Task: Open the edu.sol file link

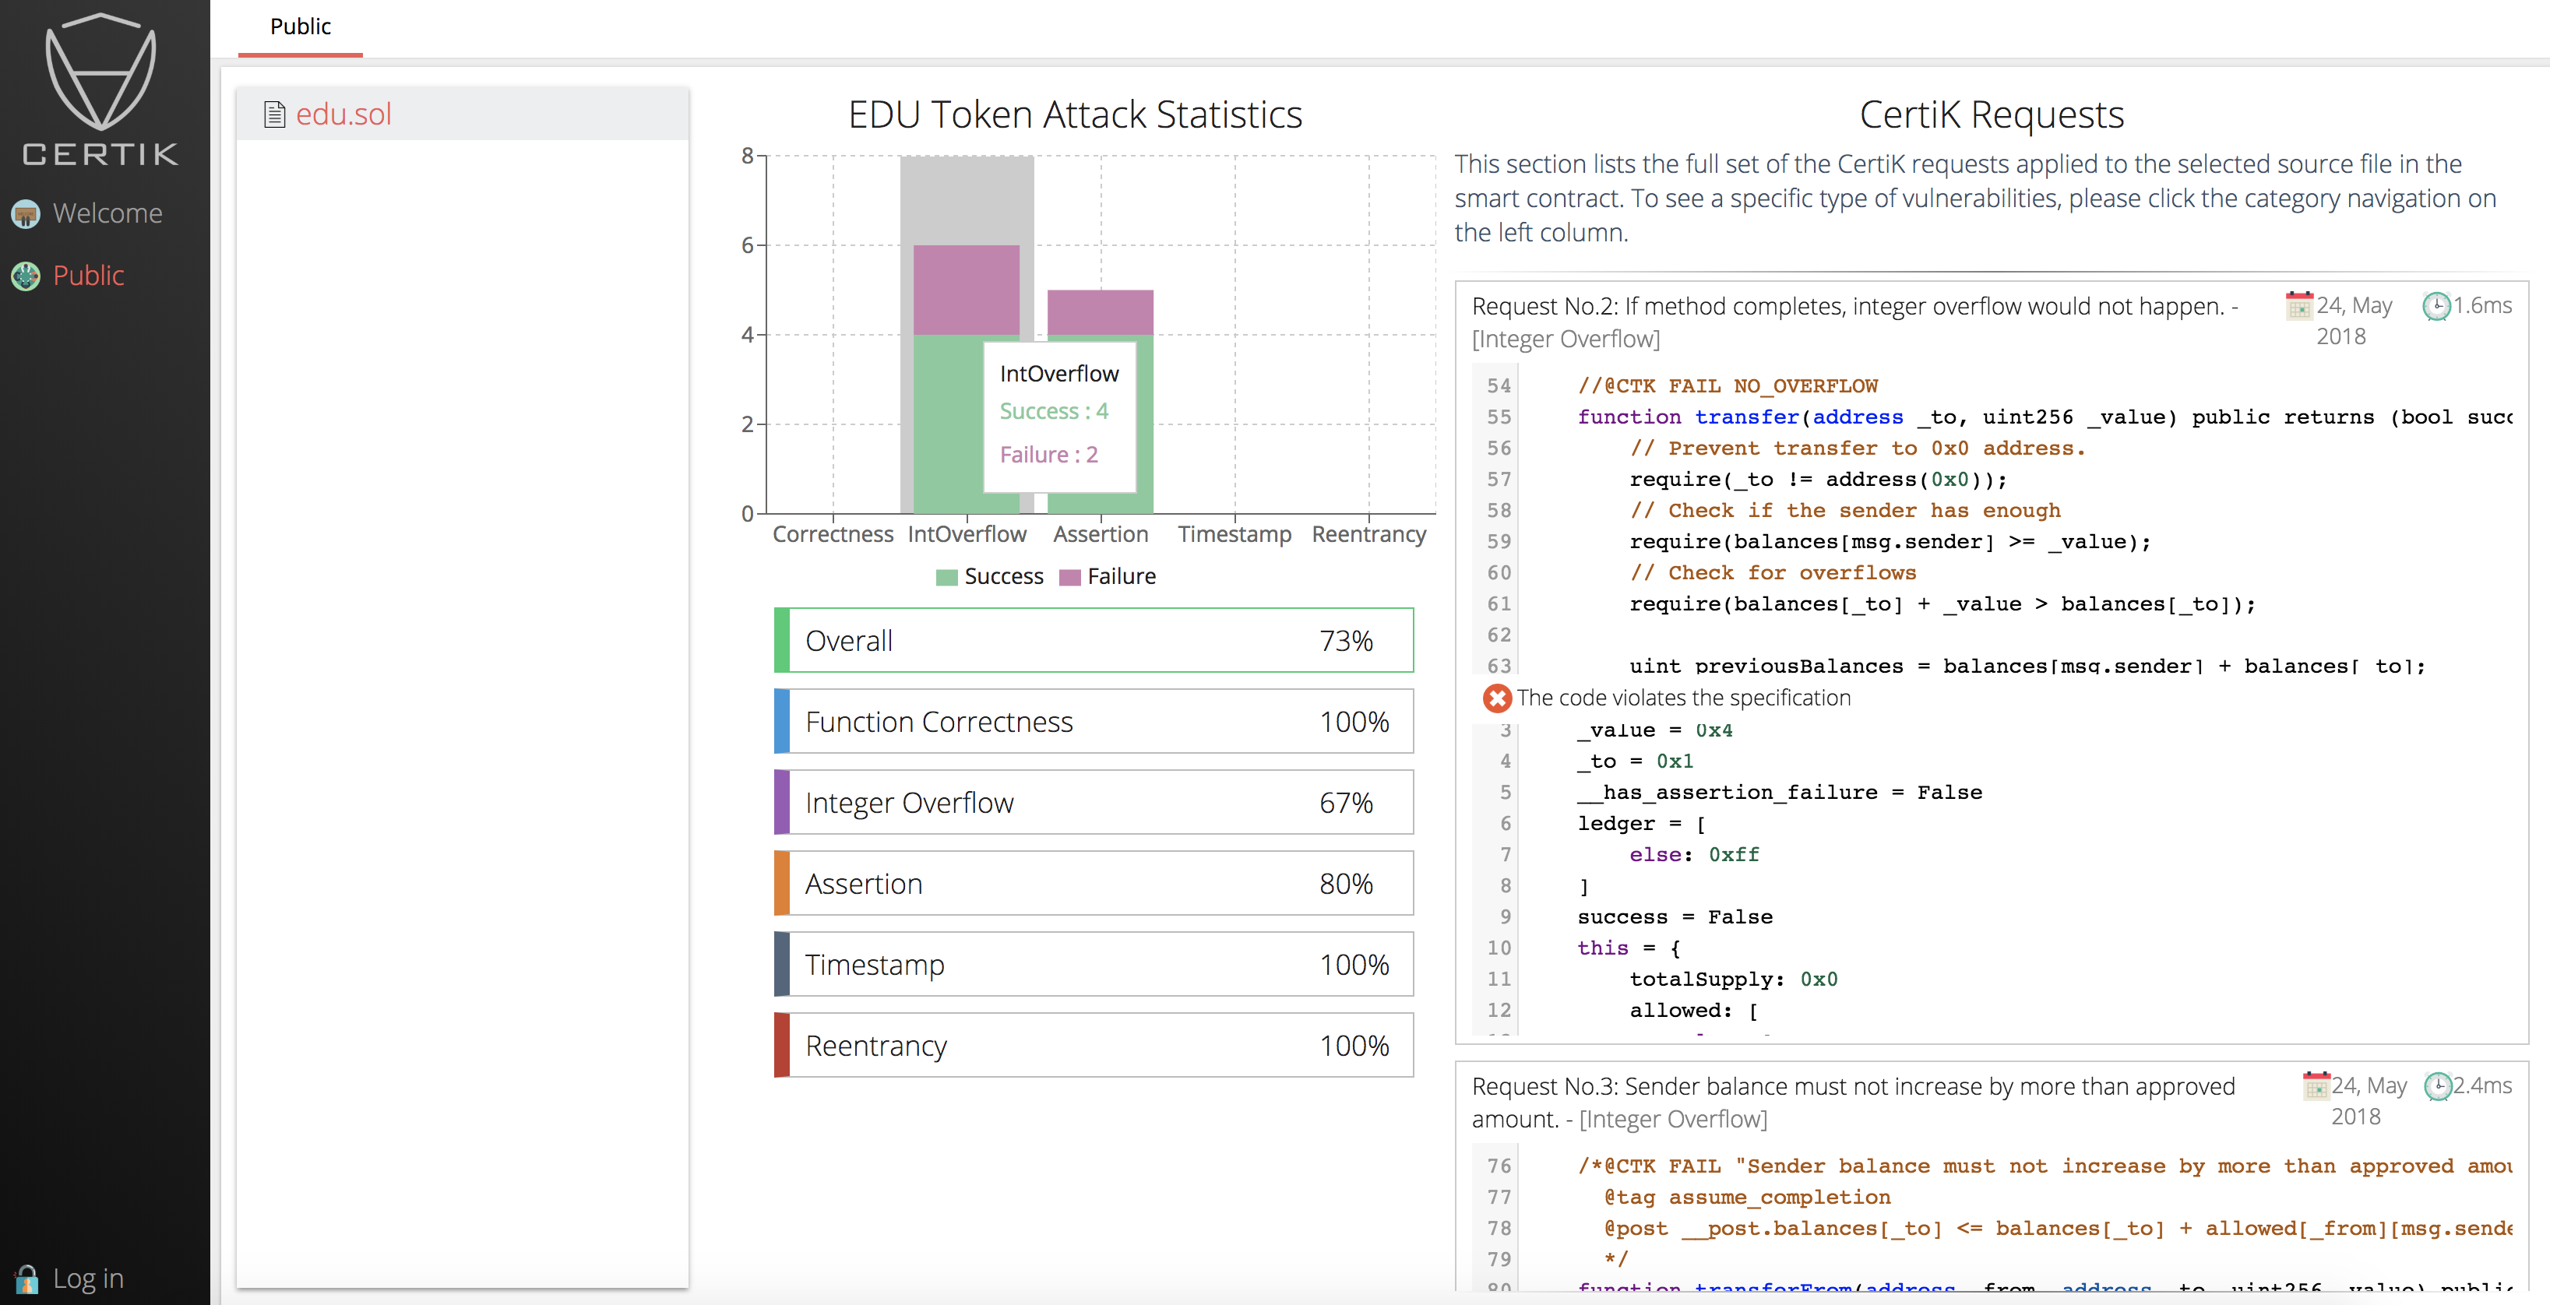Action: point(343,114)
